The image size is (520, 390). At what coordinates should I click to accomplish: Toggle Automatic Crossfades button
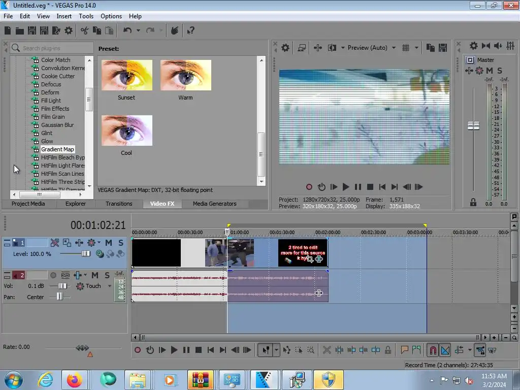(x=445, y=350)
